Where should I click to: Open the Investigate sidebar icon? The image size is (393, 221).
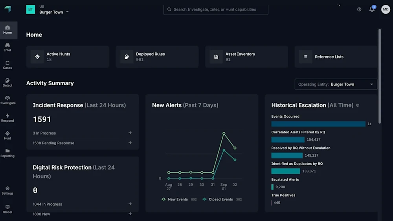coord(7,100)
